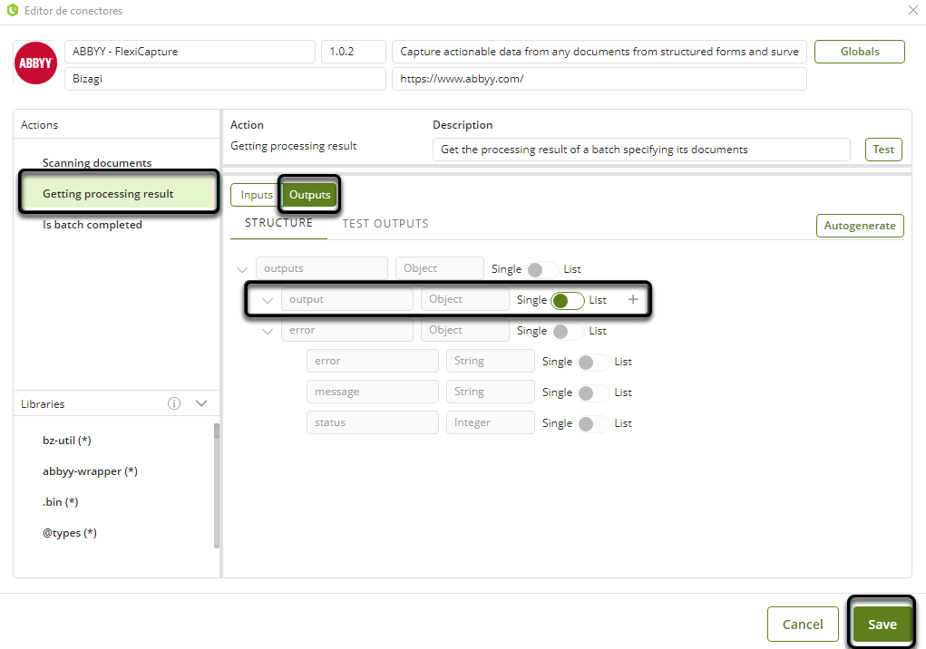
Task: Click the plus icon on output row
Action: 633,300
